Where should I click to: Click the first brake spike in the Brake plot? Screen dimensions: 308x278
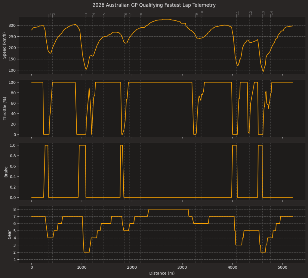click(x=47, y=145)
